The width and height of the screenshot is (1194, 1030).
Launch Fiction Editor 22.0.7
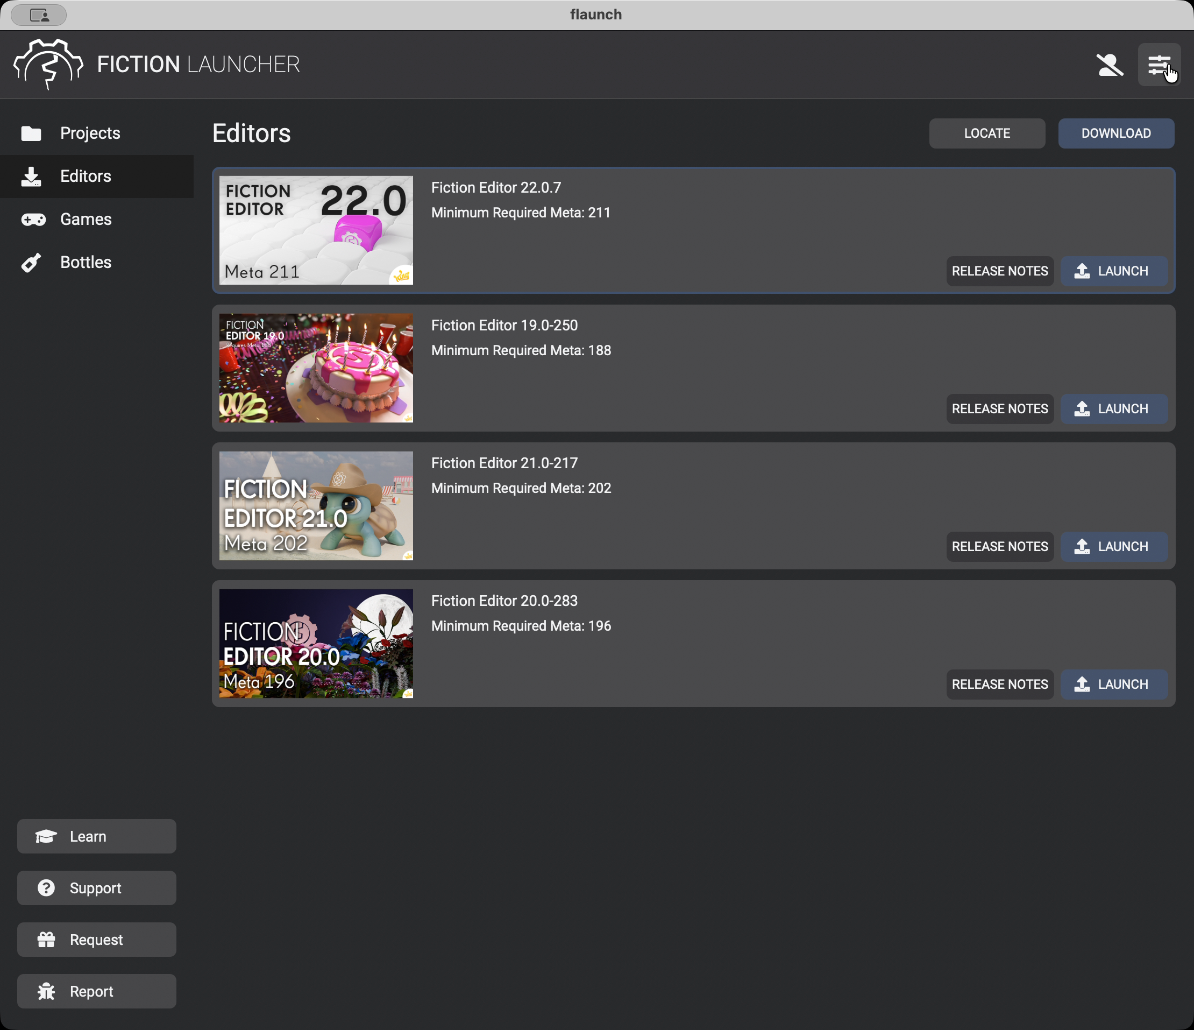point(1114,271)
